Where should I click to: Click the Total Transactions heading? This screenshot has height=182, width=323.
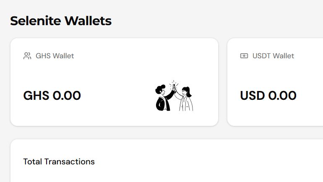(x=59, y=161)
